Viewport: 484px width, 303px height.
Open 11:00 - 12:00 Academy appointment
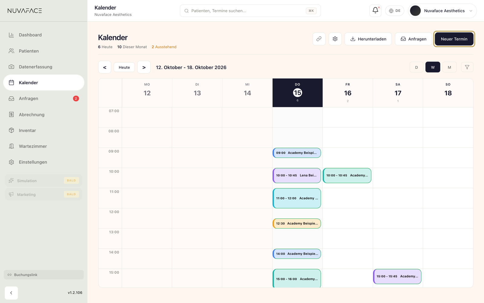click(297, 198)
